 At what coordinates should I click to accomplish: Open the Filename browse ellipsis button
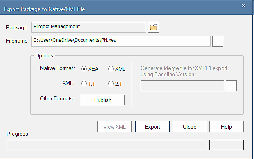(218, 41)
